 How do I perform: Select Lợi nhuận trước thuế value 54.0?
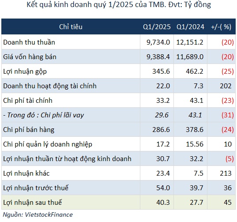click(163, 188)
